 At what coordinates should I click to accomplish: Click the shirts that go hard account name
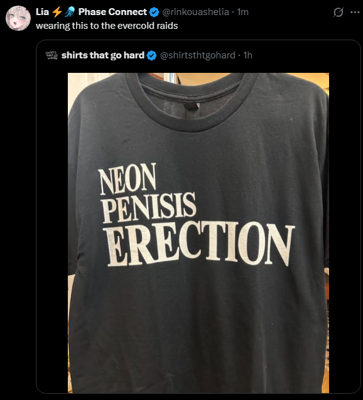103,55
